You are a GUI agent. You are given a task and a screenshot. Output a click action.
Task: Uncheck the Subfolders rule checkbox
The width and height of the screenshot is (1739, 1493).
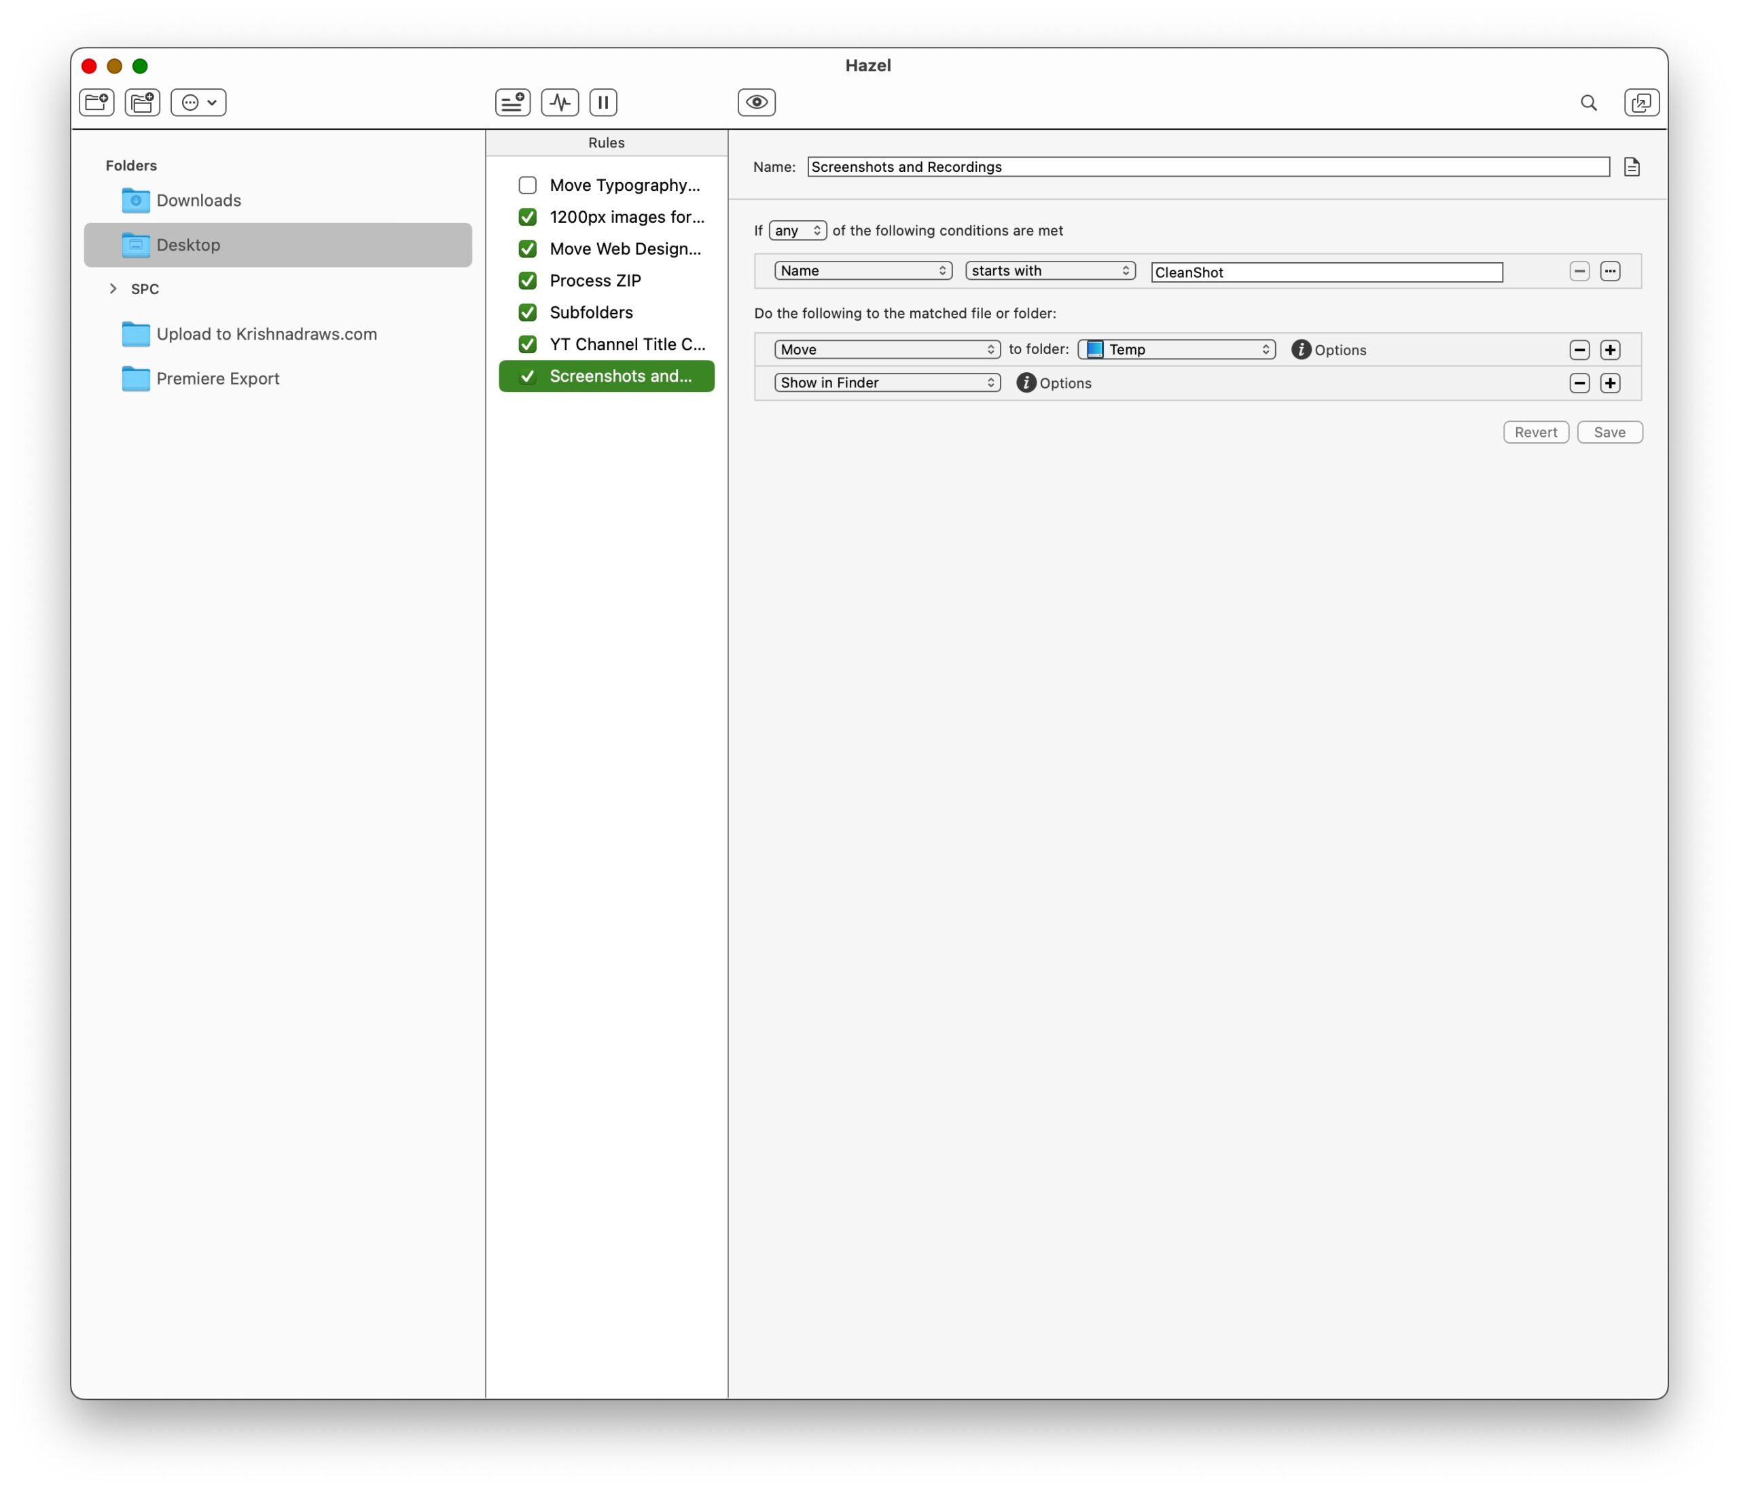(527, 312)
